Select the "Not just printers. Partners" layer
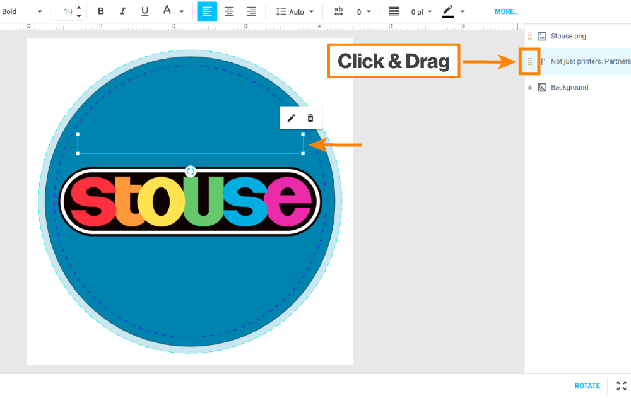 (x=591, y=61)
